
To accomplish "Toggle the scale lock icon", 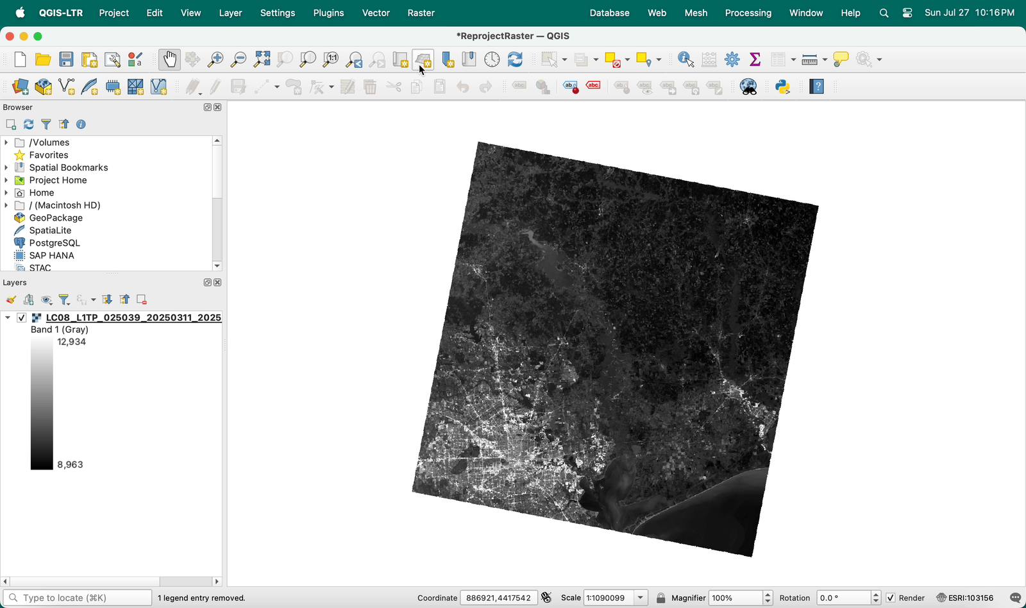I will tap(660, 598).
